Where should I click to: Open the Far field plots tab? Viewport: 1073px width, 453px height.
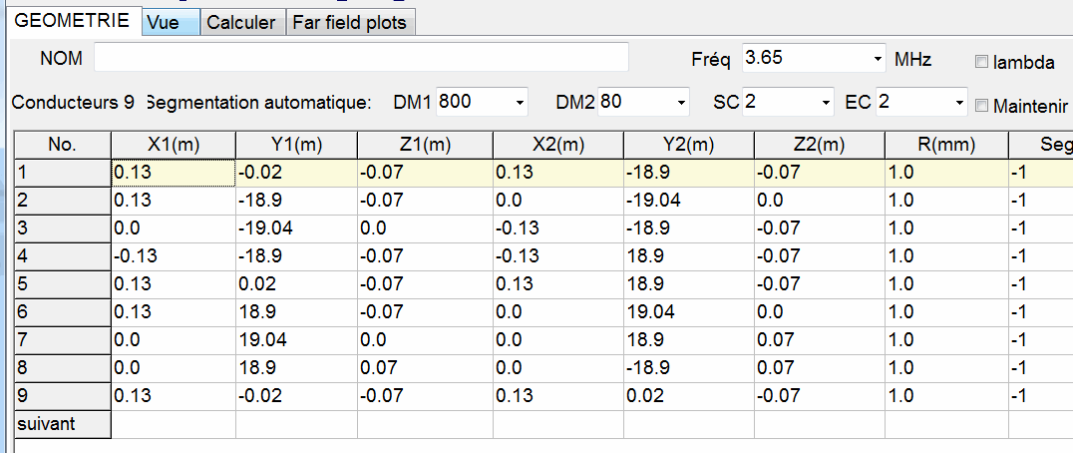click(x=350, y=23)
